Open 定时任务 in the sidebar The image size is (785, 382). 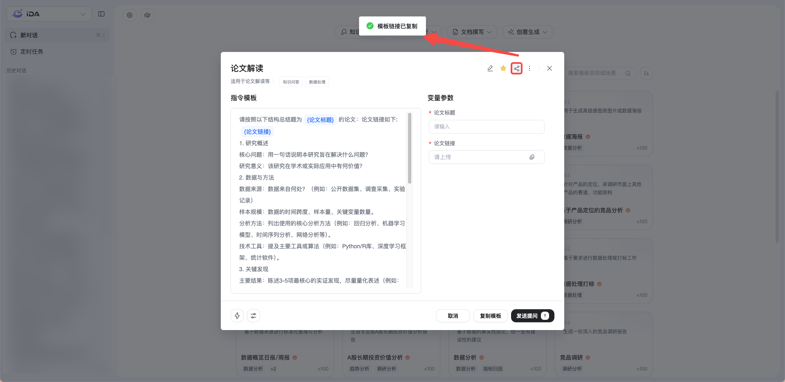pos(57,52)
